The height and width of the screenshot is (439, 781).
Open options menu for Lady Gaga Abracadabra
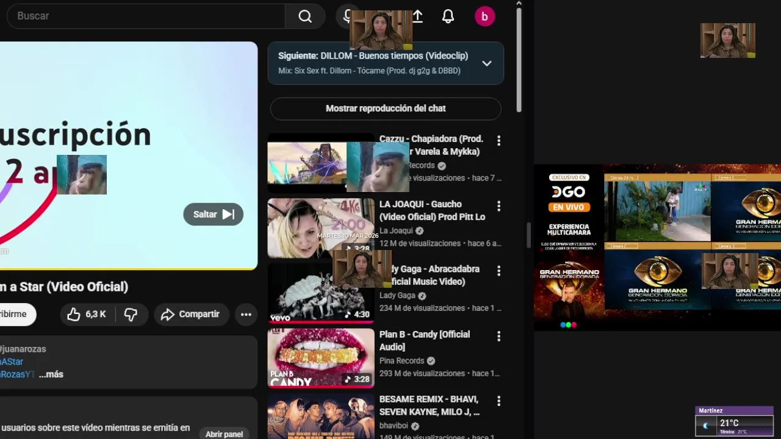point(498,271)
